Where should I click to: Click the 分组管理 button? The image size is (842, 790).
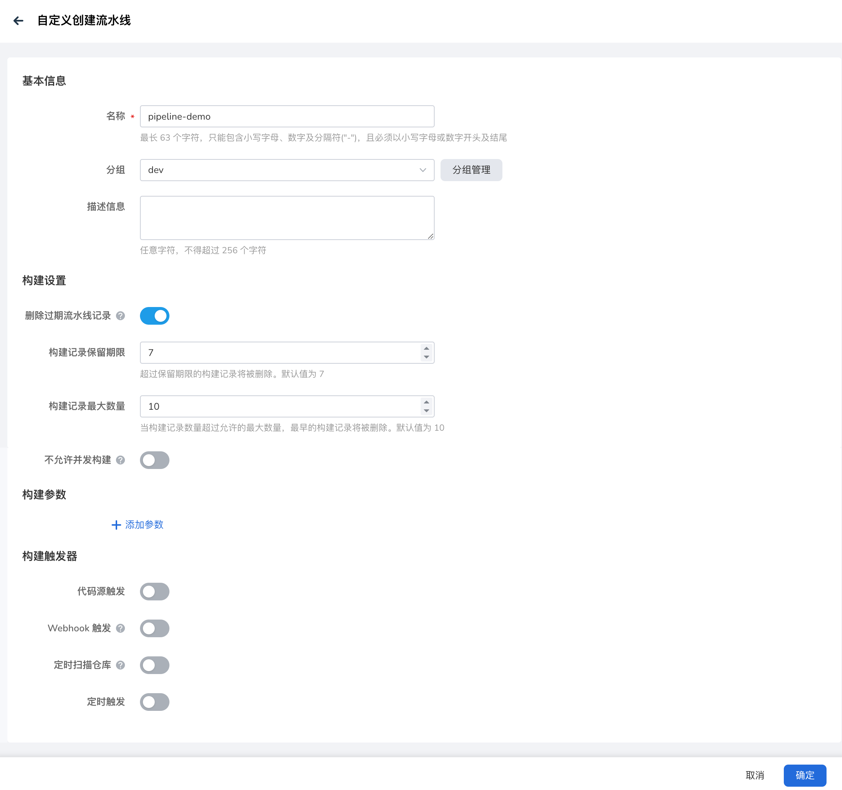coord(471,170)
